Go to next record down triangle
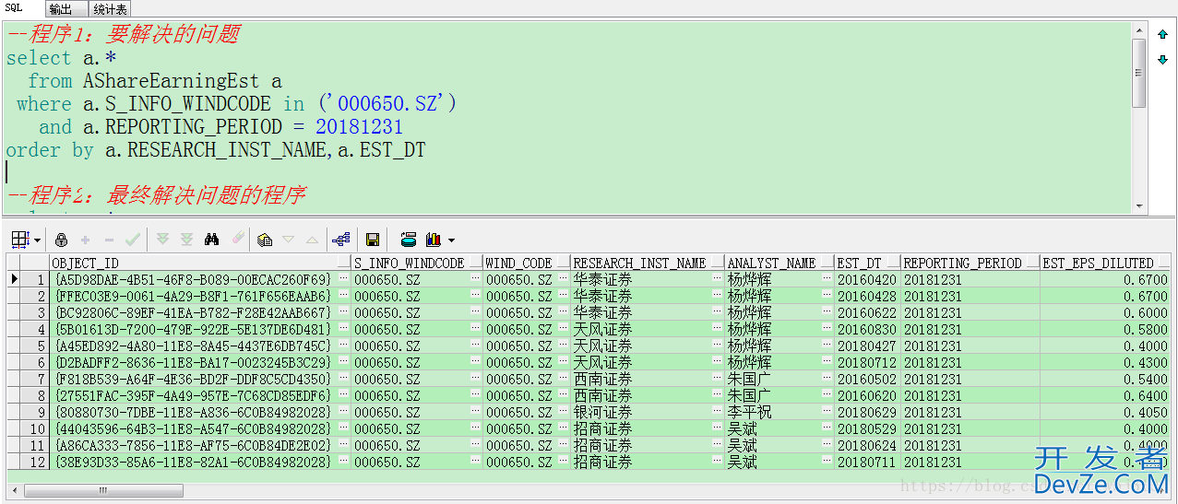The width and height of the screenshot is (1178, 504). coord(288,240)
